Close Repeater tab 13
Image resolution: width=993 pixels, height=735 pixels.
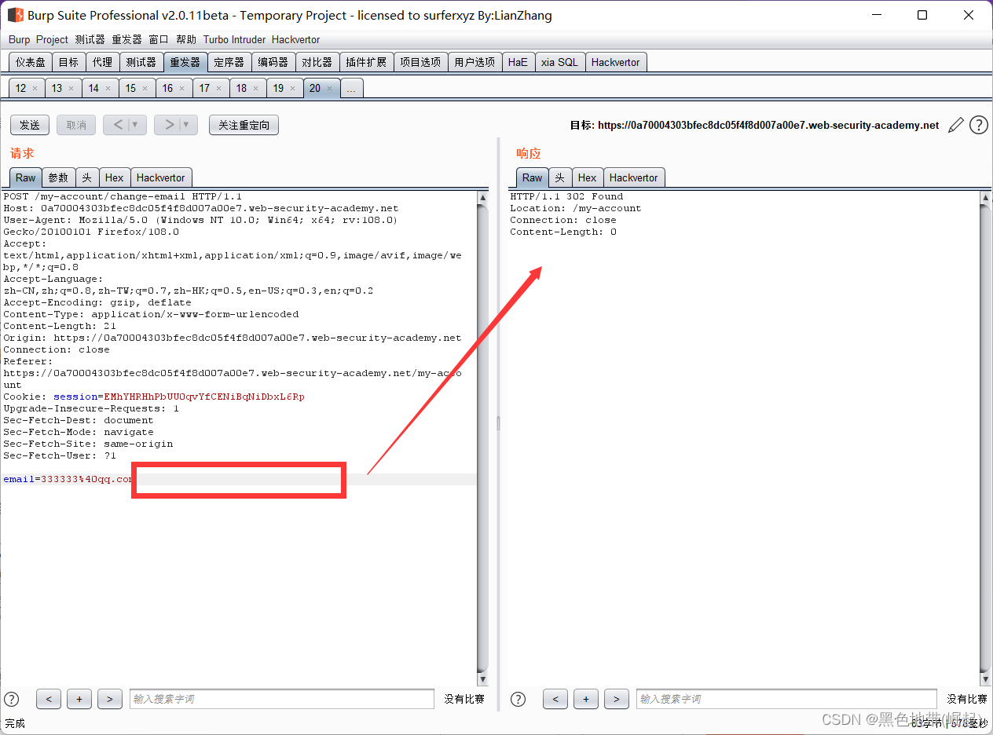click(x=71, y=89)
